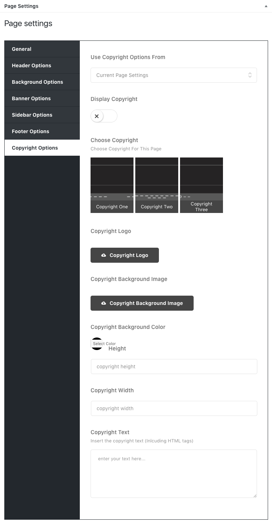This screenshot has height=524, width=272.
Task: Show the Footer Options tab
Action: click(x=42, y=131)
